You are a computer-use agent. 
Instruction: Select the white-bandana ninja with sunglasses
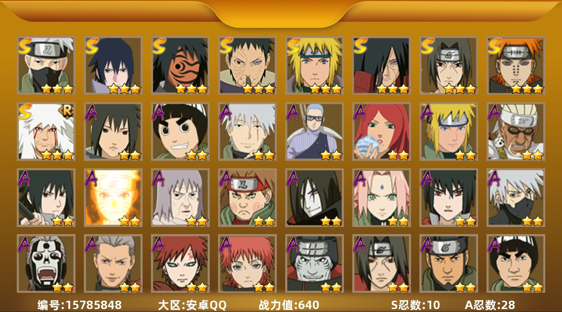pos(516,132)
